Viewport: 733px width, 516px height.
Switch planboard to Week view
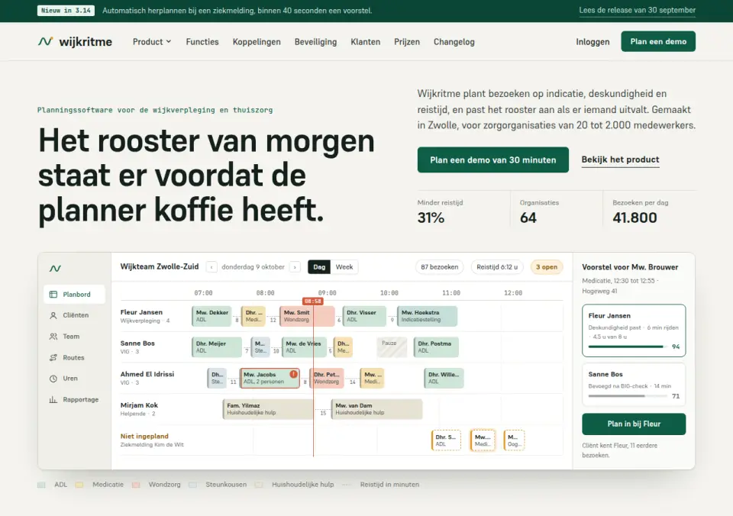(x=344, y=267)
